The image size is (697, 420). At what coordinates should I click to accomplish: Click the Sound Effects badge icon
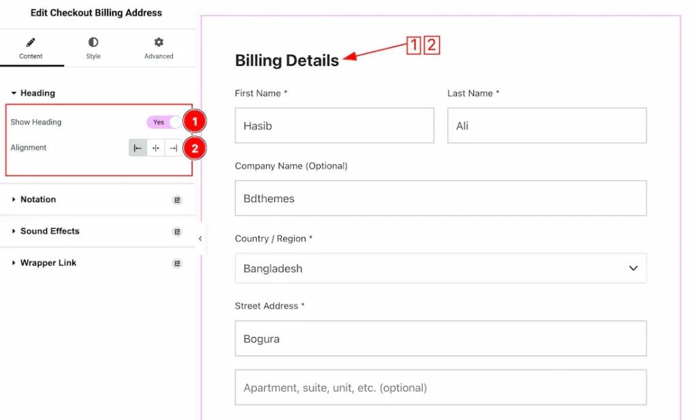(x=177, y=231)
